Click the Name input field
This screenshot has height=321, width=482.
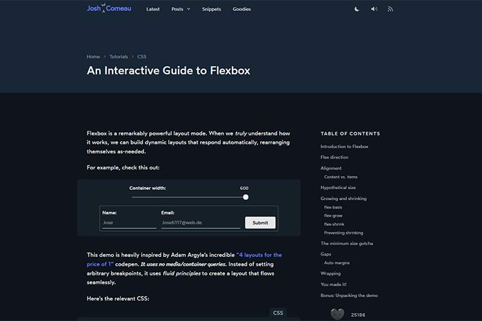[129, 223]
